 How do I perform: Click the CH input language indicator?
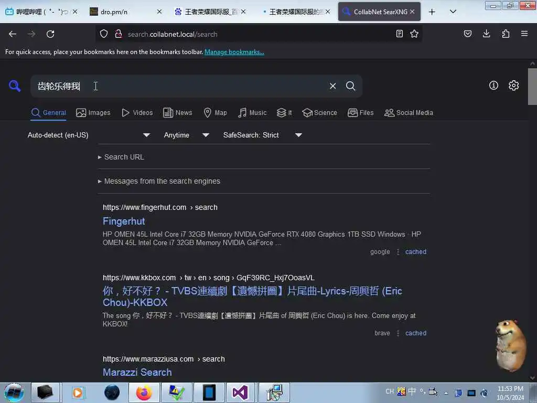point(390,391)
